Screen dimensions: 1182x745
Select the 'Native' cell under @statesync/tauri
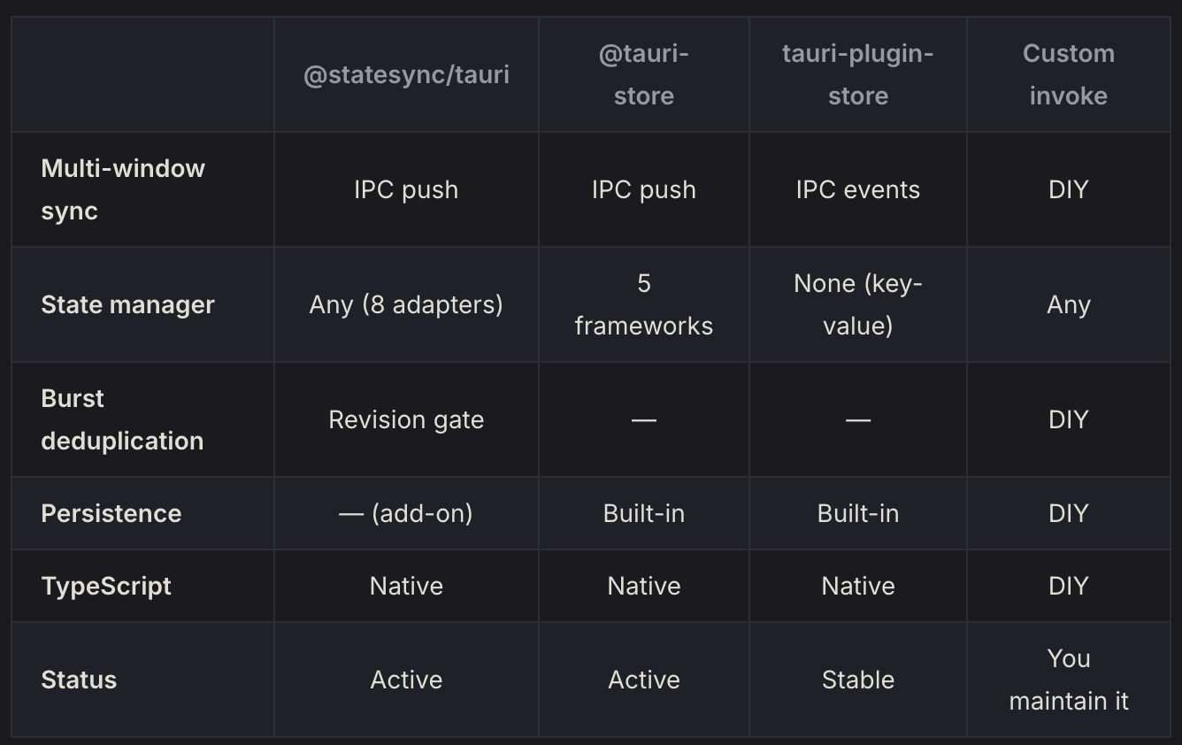(x=406, y=586)
